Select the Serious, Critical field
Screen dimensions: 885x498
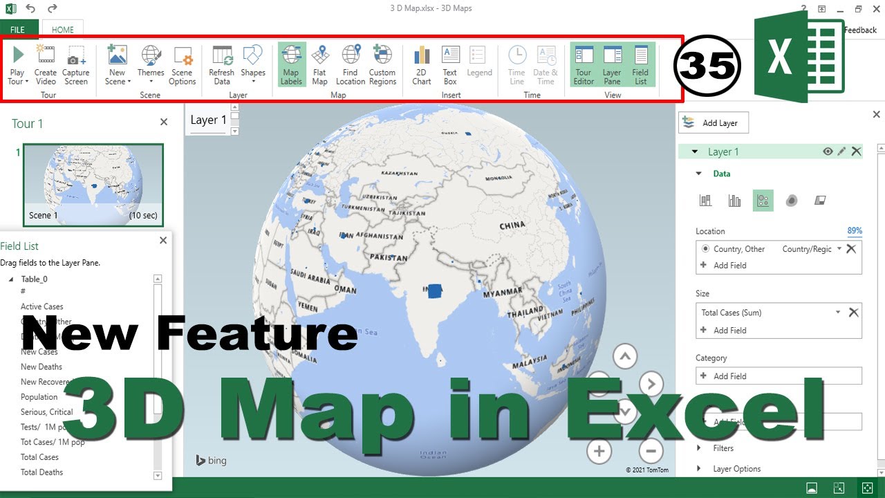(47, 412)
